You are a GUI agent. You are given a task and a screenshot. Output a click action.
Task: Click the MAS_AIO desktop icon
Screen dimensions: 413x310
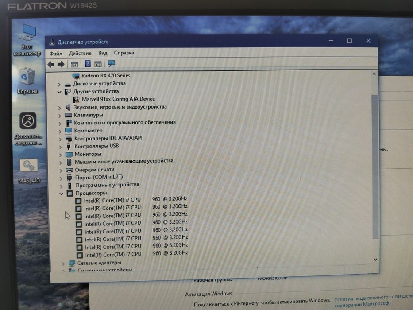point(29,171)
